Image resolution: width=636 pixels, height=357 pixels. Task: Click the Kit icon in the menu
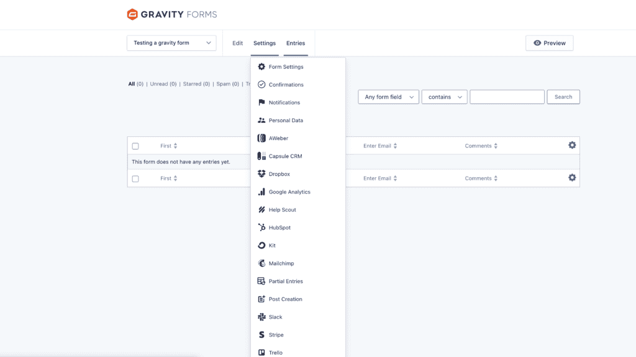click(x=261, y=245)
